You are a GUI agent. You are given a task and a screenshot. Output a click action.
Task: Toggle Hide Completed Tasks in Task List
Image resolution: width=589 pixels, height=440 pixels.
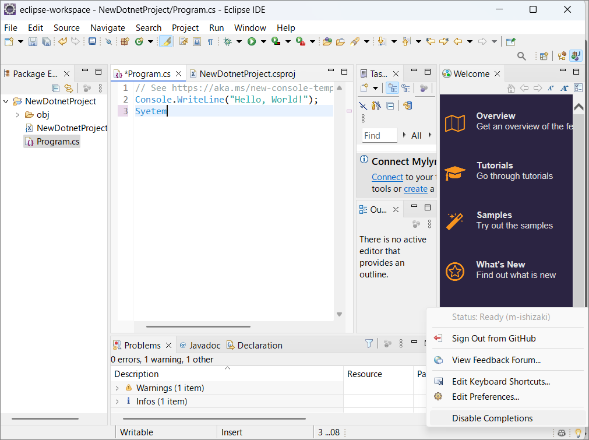tap(362, 105)
